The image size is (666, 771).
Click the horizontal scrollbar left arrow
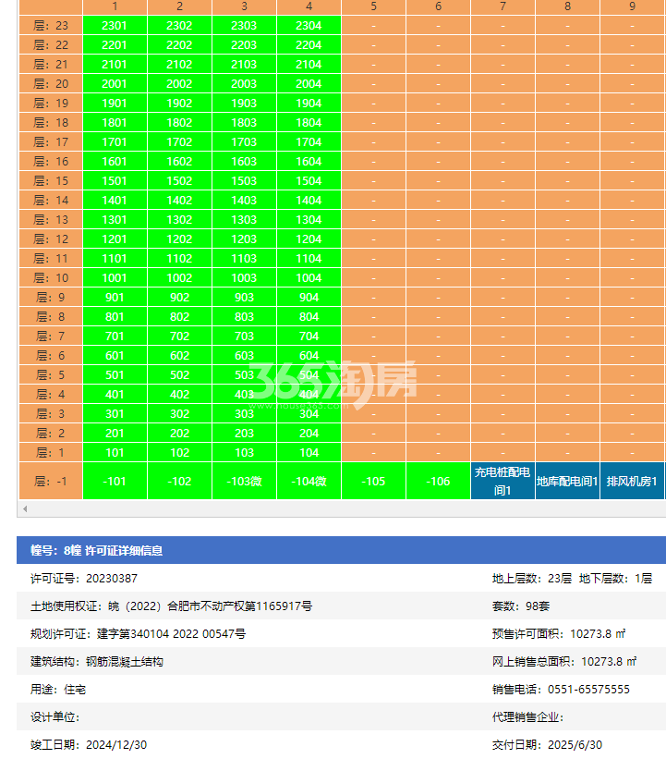pos(25,508)
